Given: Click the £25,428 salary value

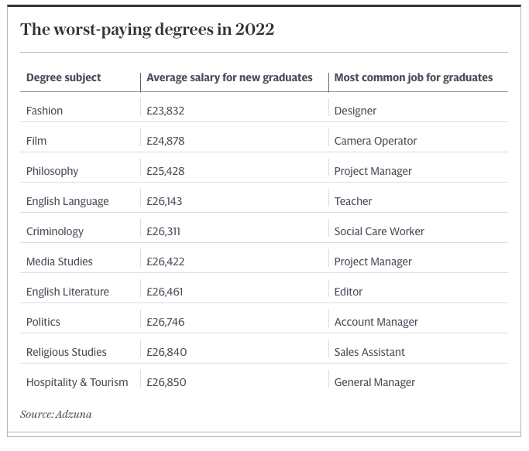Looking at the screenshot, I should click(x=165, y=171).
